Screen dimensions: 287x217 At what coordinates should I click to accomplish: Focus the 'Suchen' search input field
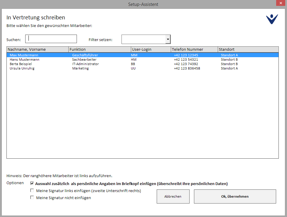pos(51,39)
